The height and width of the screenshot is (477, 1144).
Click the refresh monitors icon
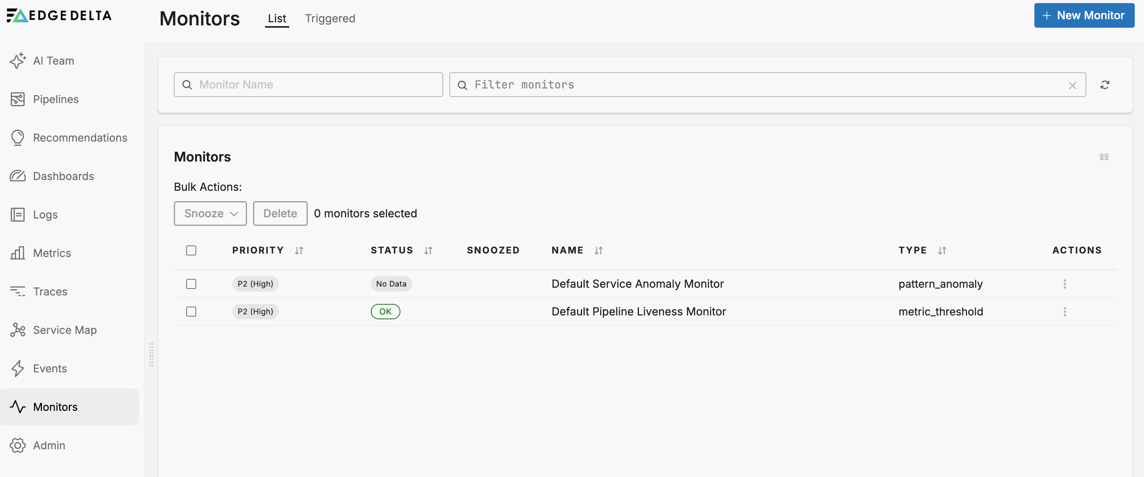coord(1104,85)
